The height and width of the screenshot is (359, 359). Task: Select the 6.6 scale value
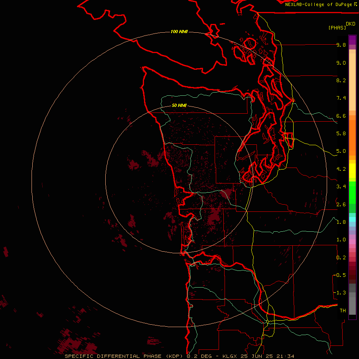point(341,116)
